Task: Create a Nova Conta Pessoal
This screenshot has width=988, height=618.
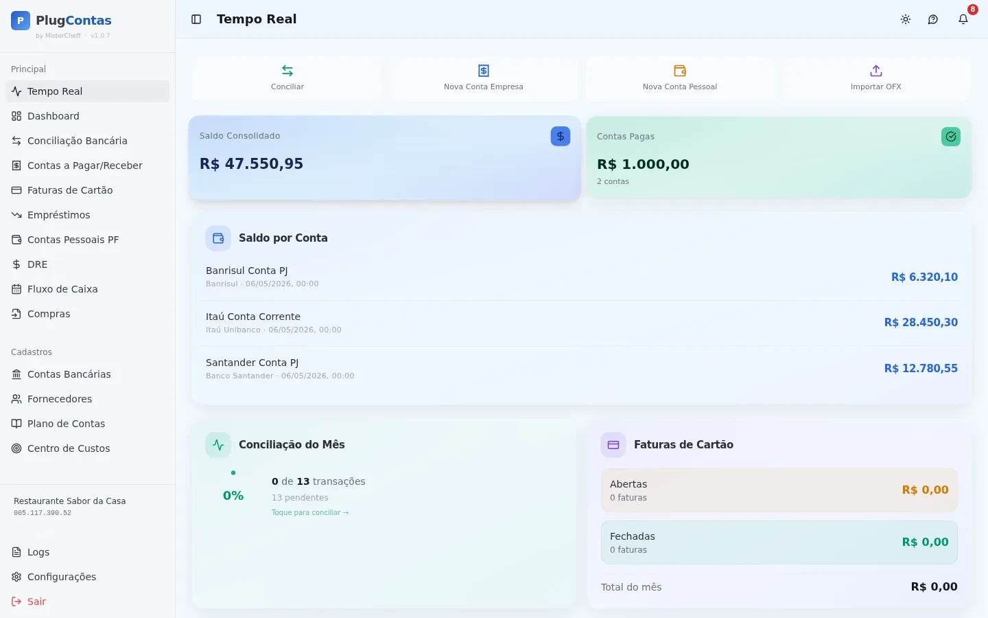Action: click(680, 79)
